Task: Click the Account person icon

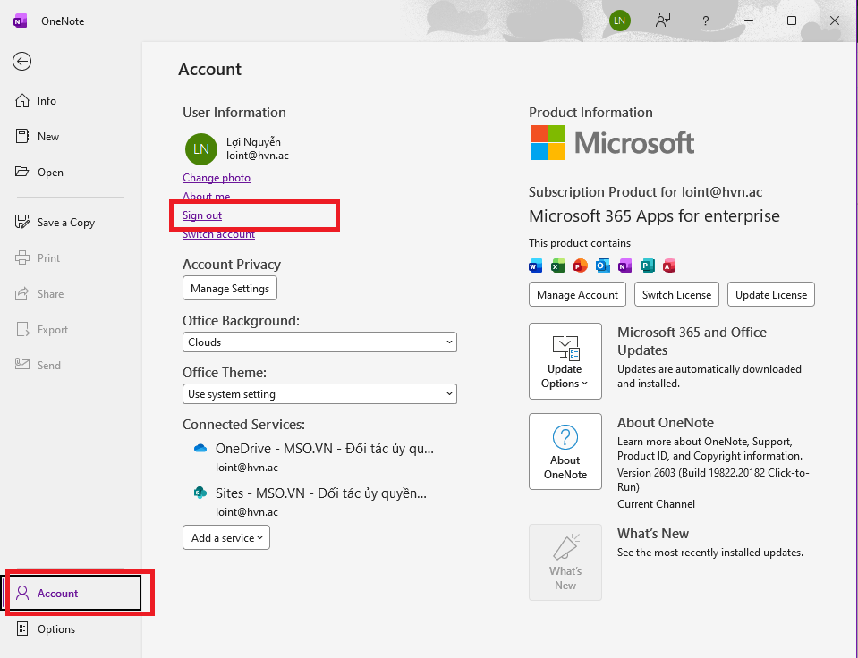Action: click(22, 593)
